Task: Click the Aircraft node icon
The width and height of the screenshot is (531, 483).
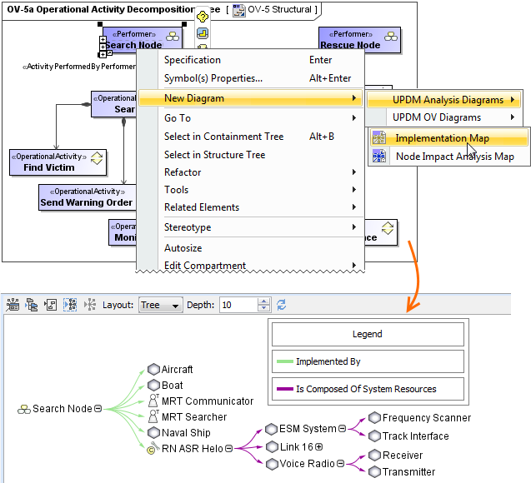Action: click(153, 369)
